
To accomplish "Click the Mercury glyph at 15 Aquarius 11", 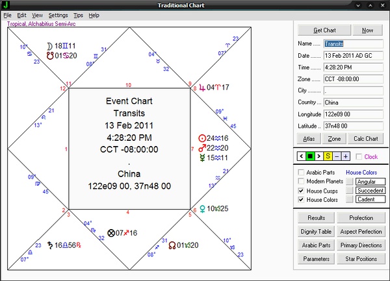I will pyautogui.click(x=202, y=158).
